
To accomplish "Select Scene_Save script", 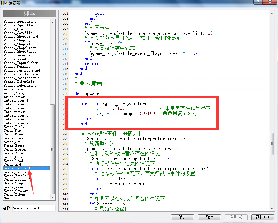I will pos(13,157).
